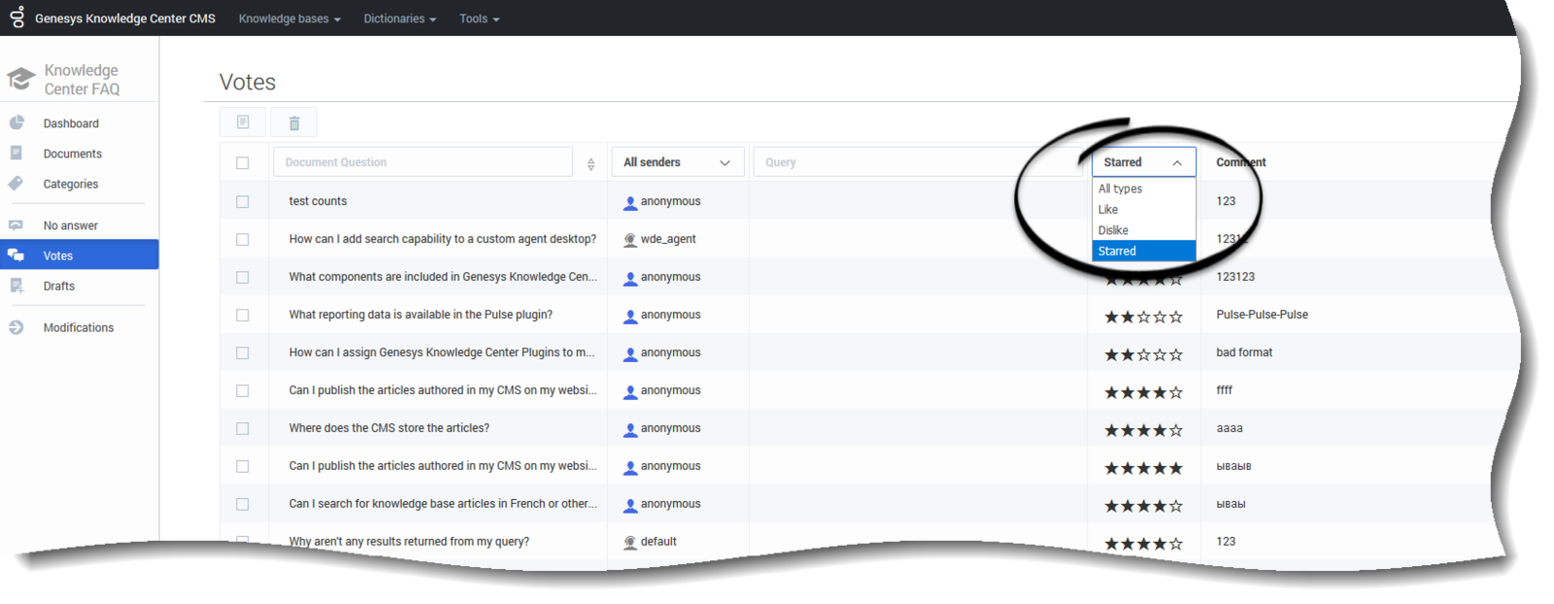Check the 'assign Genesys Knowledge Center Plugins' row checkbox
Viewport: 1554px width, 604px height.
coord(243,353)
